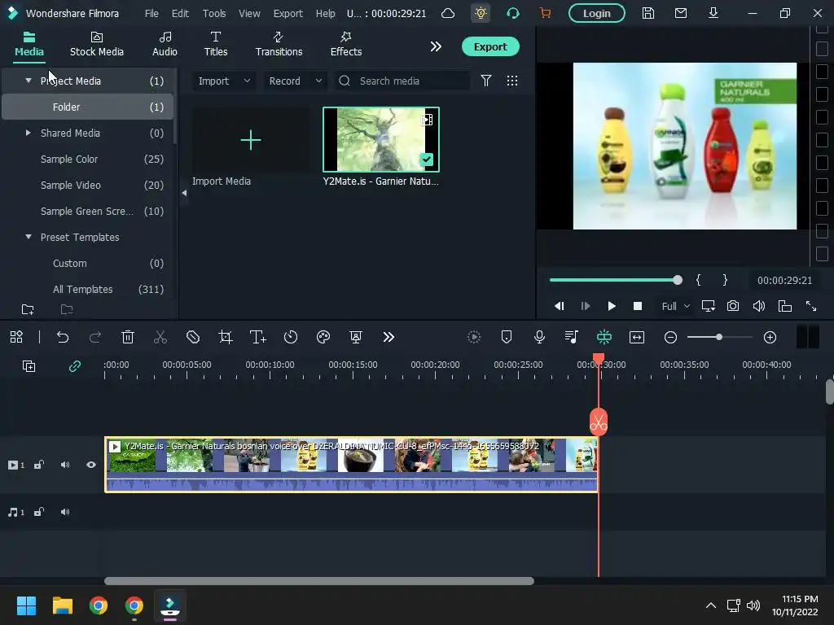834x625 pixels.
Task: Adjust the timeline zoom slider
Action: (x=719, y=337)
